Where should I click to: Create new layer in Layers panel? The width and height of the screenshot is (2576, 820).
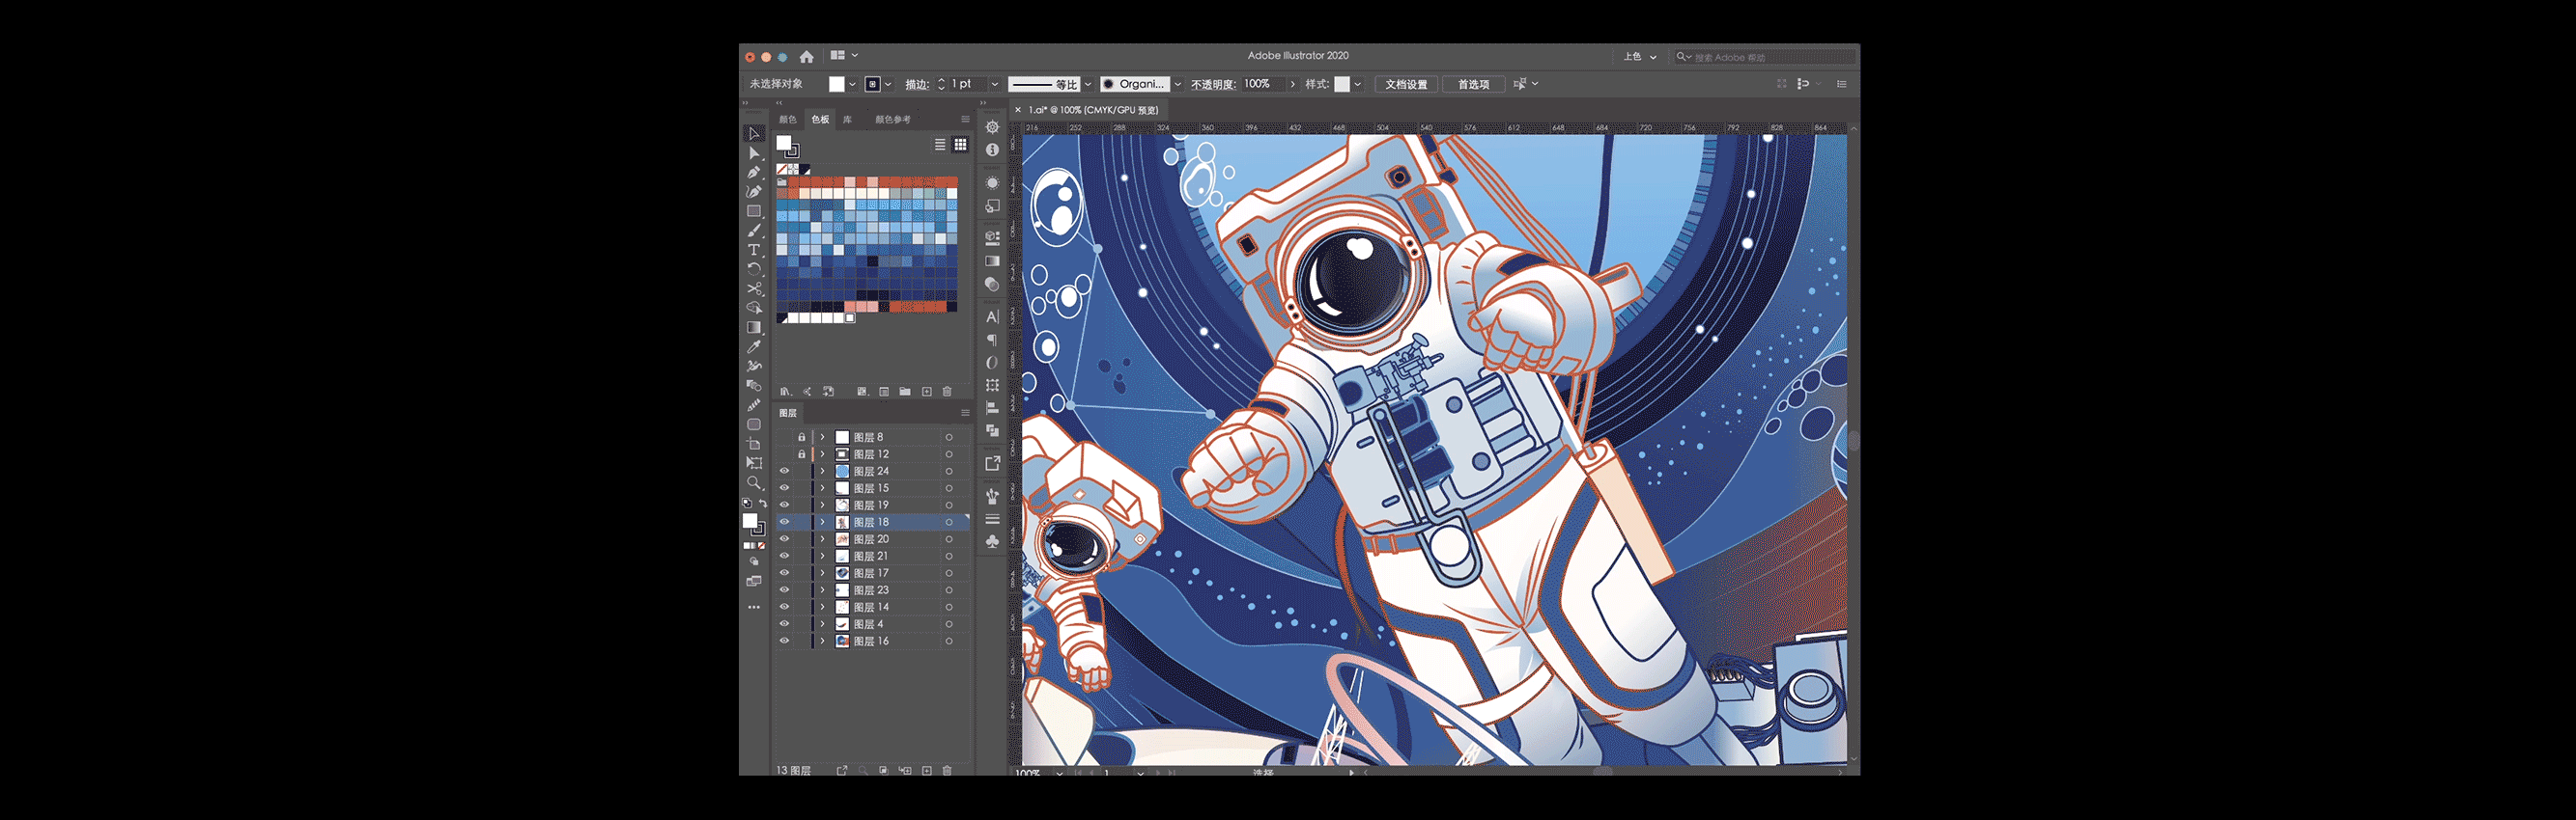pyautogui.click(x=927, y=771)
